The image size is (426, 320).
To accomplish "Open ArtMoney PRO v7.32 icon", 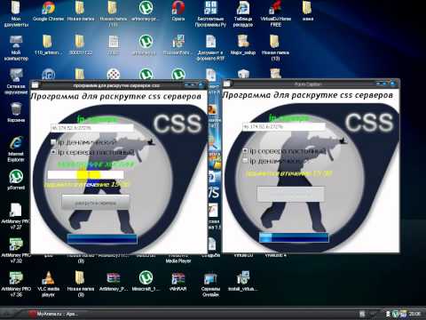I will 16,250.
